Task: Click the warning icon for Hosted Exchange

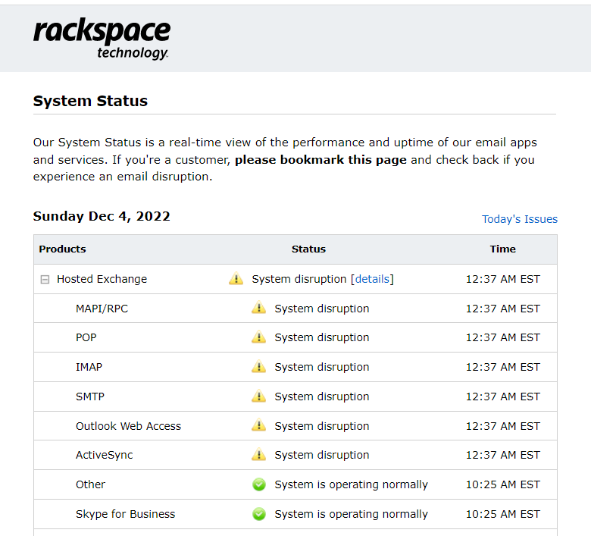Action: [236, 278]
